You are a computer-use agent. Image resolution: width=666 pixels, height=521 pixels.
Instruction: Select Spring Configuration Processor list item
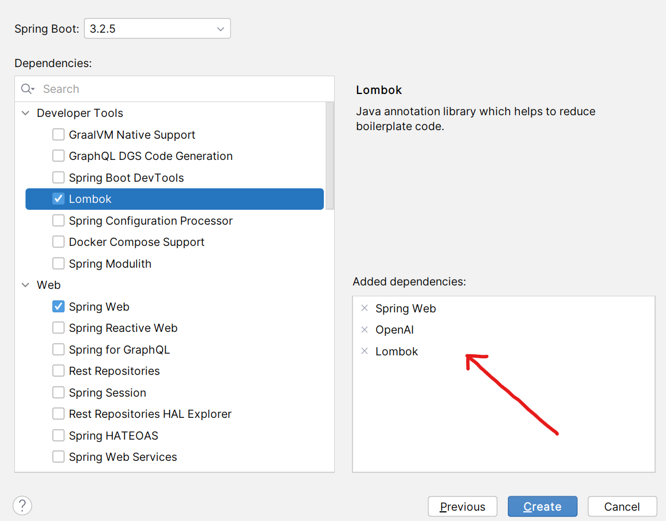click(151, 221)
